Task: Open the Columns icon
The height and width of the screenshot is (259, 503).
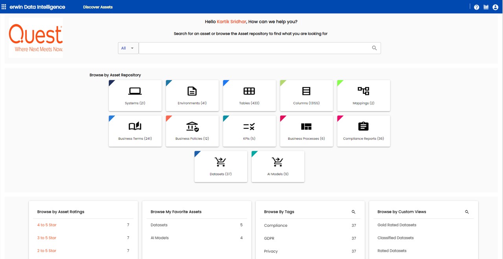Action: coord(306,91)
